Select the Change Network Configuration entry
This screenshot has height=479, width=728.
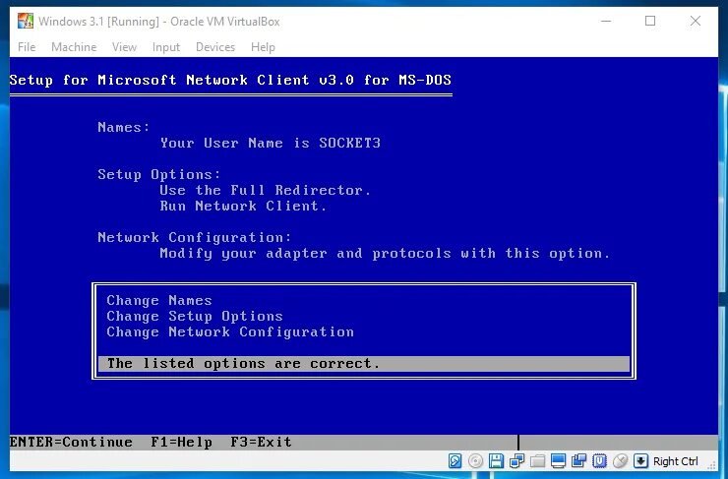[x=230, y=331]
